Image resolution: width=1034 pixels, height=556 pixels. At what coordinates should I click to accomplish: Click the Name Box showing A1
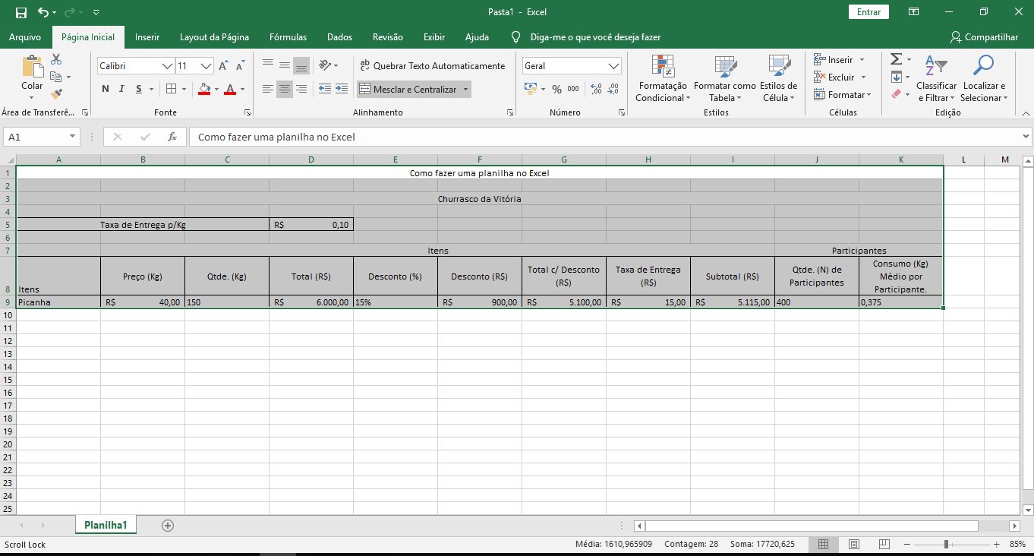pyautogui.click(x=36, y=137)
